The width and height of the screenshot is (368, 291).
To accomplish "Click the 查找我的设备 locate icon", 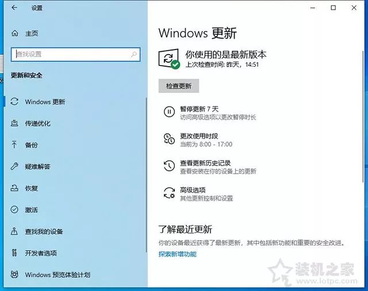I will tap(14, 231).
